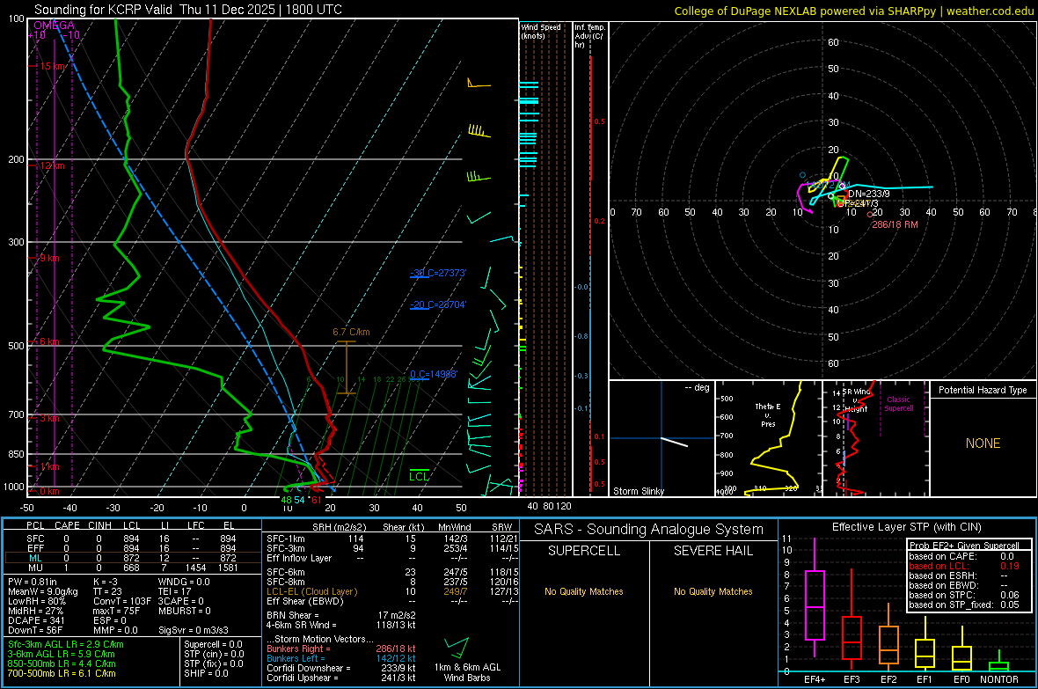Click the Eff Shear (EBWD) row

392,602
